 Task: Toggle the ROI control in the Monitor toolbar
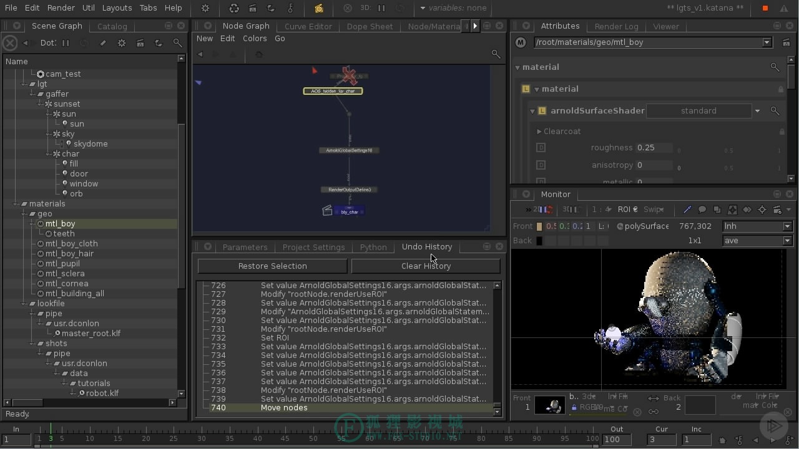[x=627, y=210]
